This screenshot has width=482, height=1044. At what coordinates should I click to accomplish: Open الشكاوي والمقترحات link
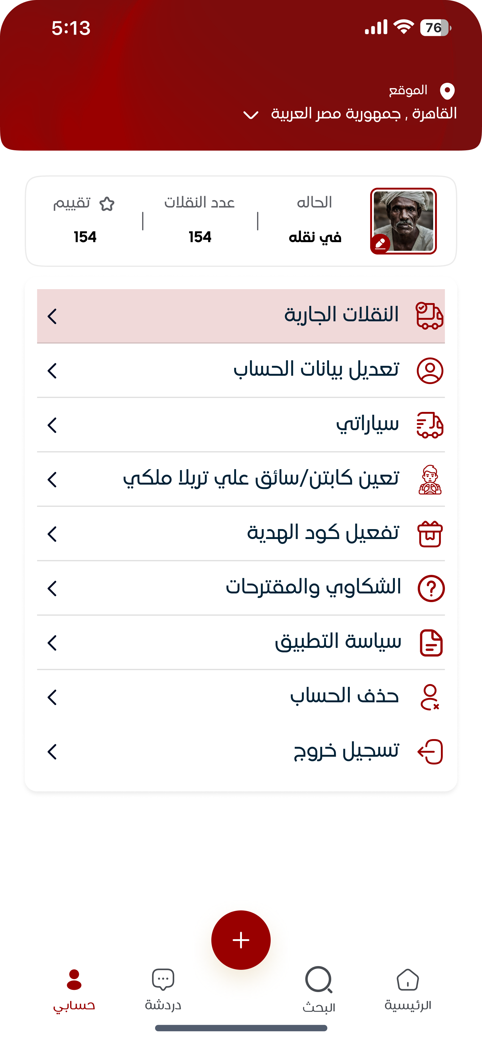pos(313,588)
